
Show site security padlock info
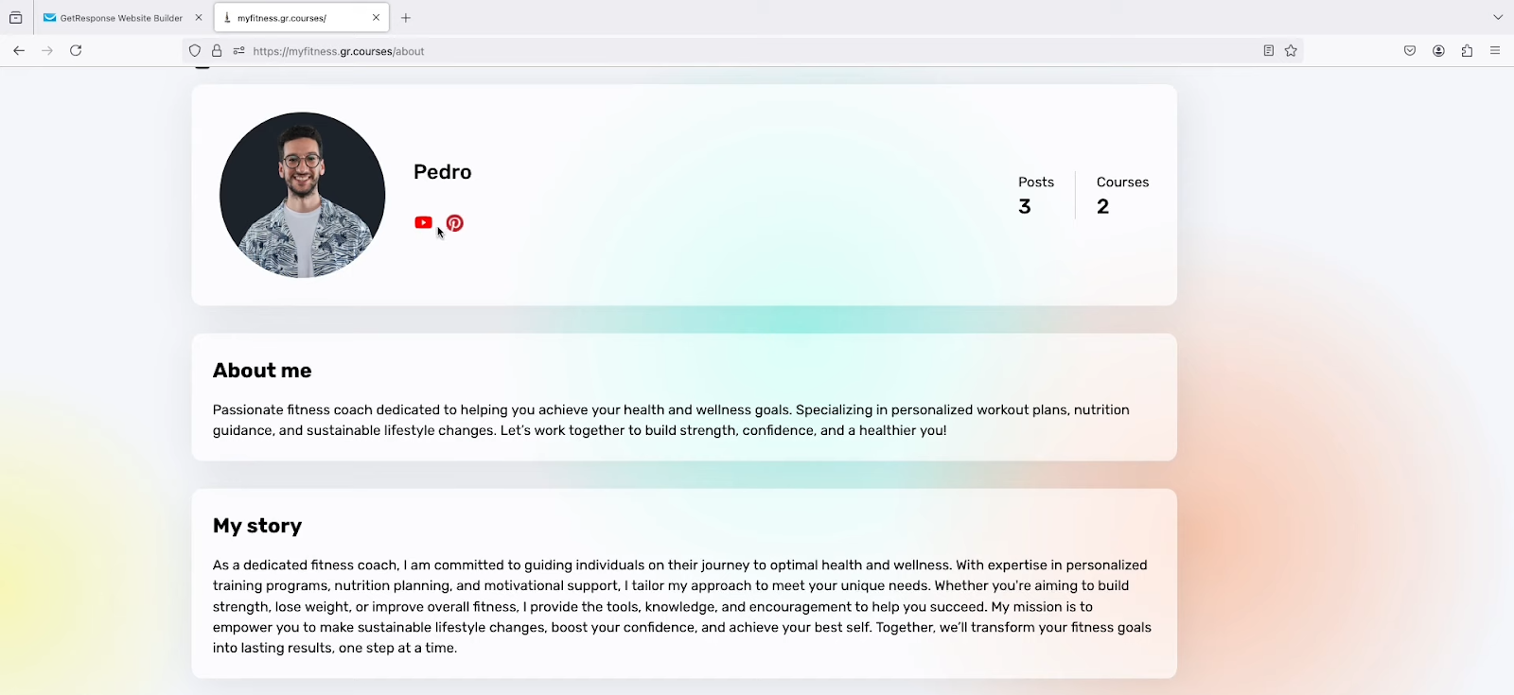[217, 51]
